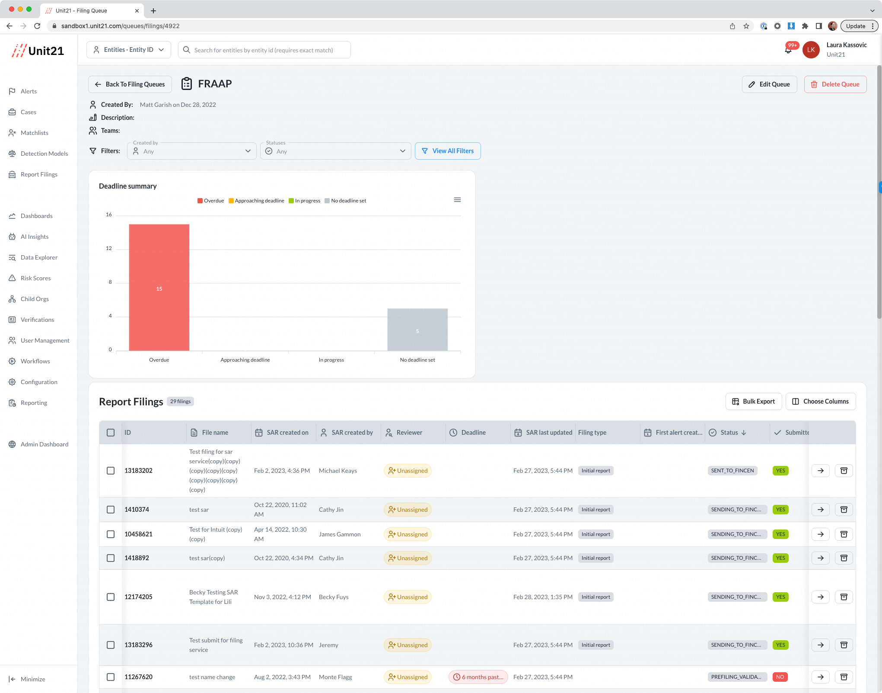The image size is (882, 693).
Task: Archive filing 13183202 using box icon
Action: point(844,471)
